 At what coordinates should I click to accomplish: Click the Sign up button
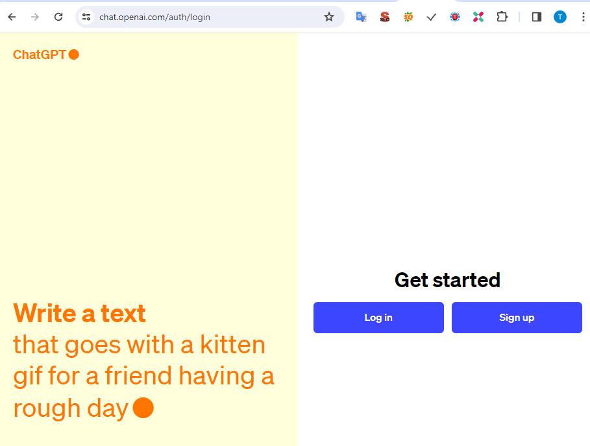(517, 318)
